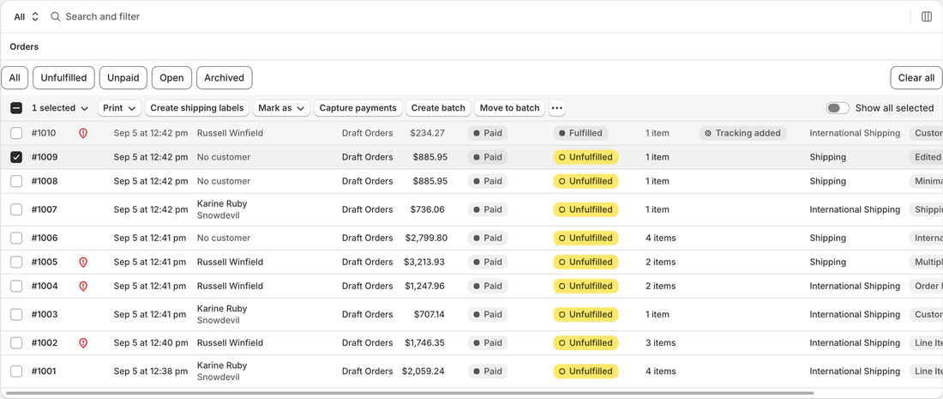The width and height of the screenshot is (943, 399).
Task: Click the risk warning icon on order #1010
Action: 84,133
